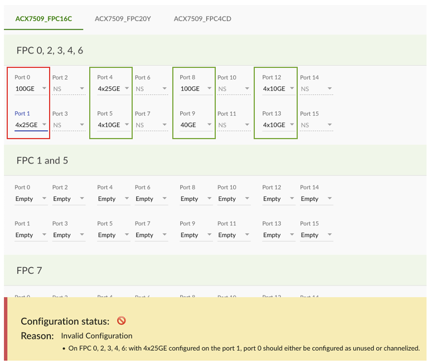Screen dimensions: 431x364
Task: Open Port 3 Empty dropdown in FPC 1 and 5
Action: pyautogui.click(x=69, y=235)
